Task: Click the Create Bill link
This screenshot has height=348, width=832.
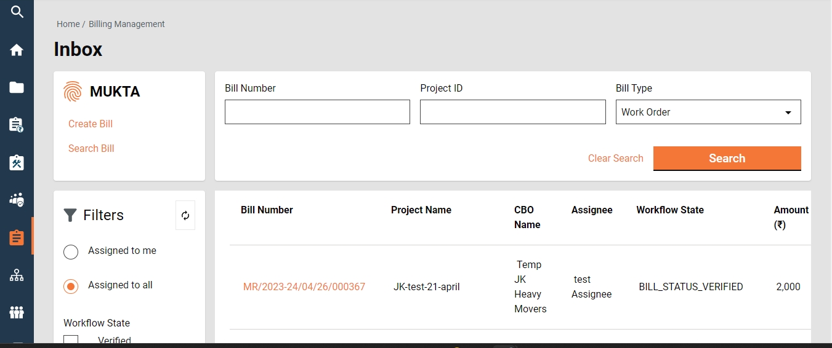Action: point(91,124)
